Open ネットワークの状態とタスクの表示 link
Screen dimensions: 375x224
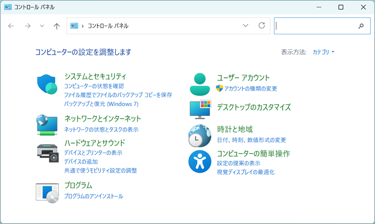101,130
